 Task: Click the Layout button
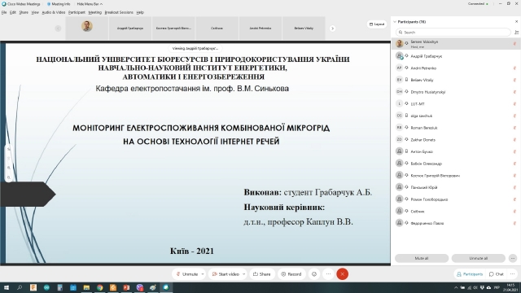pyautogui.click(x=377, y=24)
